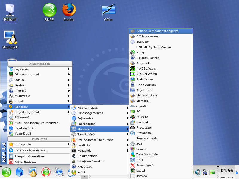Expand the Multimédia submenu arrow
The image size is (239, 179).
tap(69, 96)
